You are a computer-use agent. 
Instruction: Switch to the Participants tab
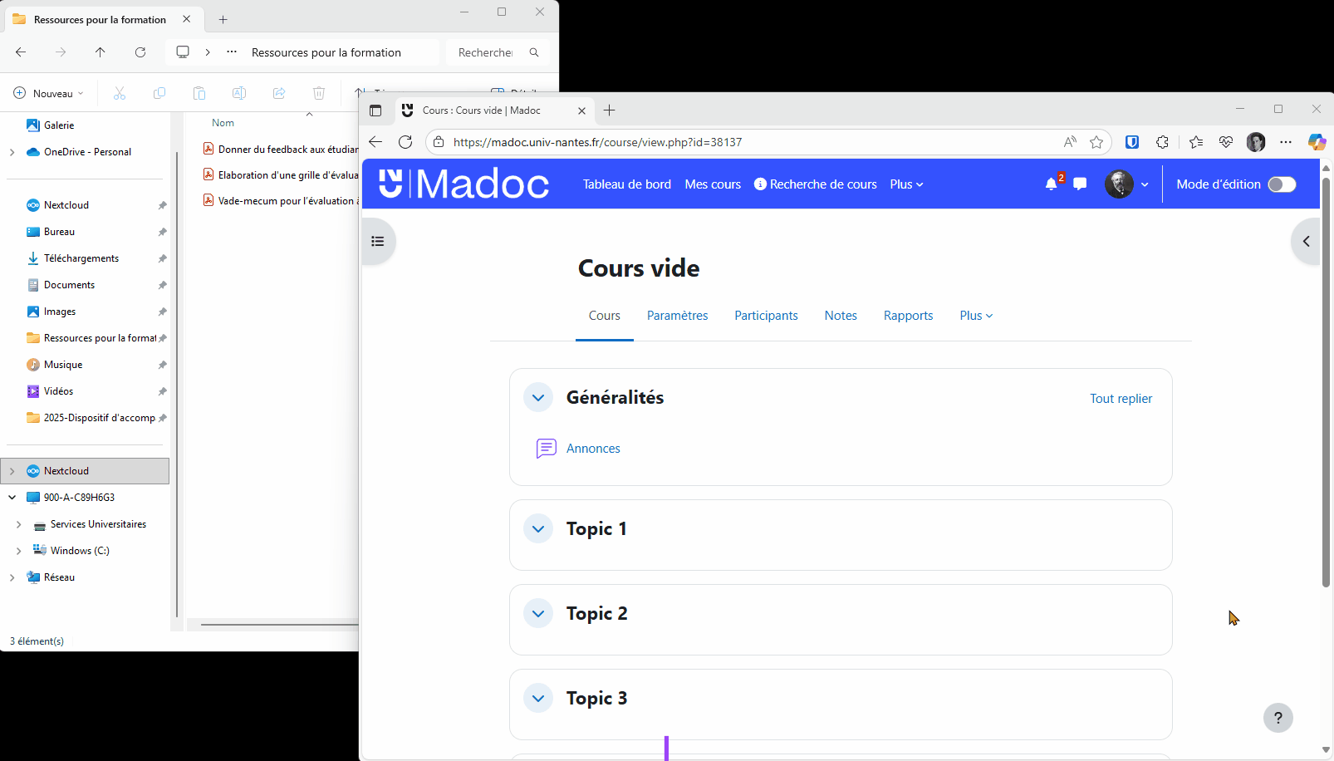766,316
